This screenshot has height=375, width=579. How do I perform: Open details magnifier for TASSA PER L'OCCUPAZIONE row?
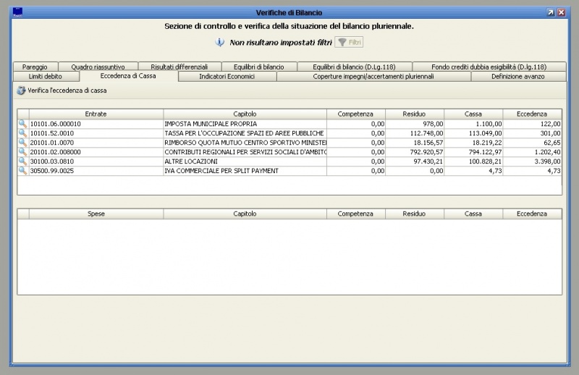[x=22, y=133]
